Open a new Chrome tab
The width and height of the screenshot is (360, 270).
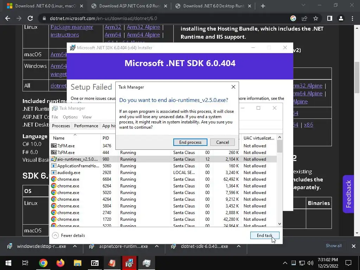(x=263, y=6)
